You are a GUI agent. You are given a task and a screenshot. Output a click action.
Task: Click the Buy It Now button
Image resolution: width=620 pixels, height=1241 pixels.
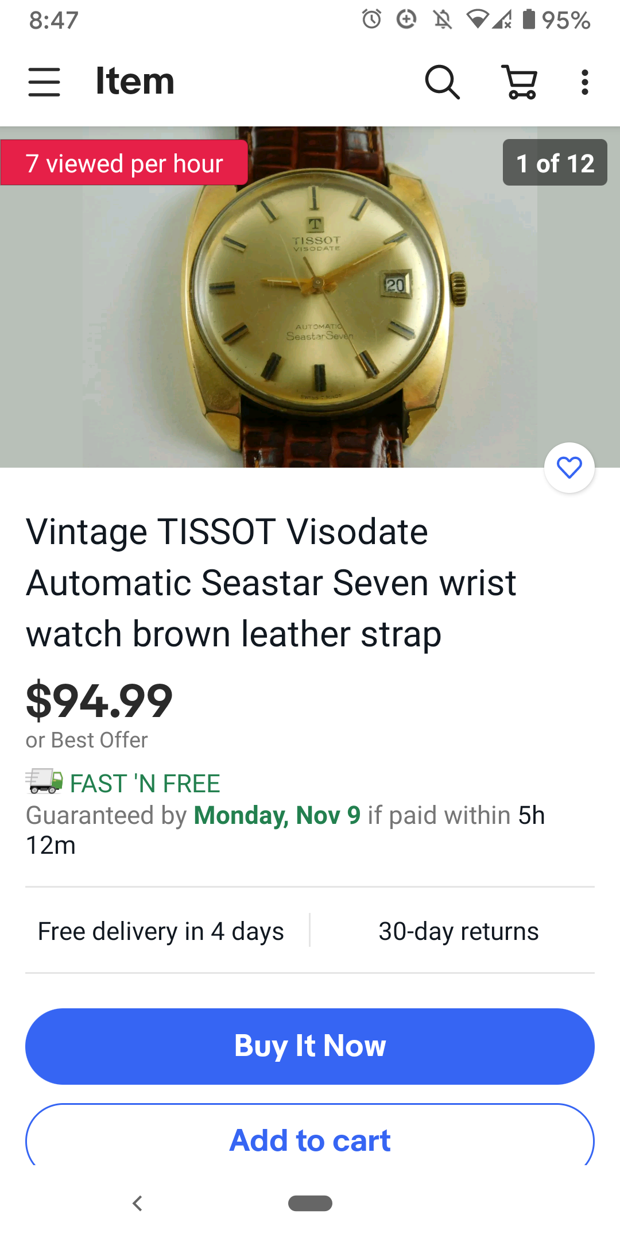(x=310, y=1046)
